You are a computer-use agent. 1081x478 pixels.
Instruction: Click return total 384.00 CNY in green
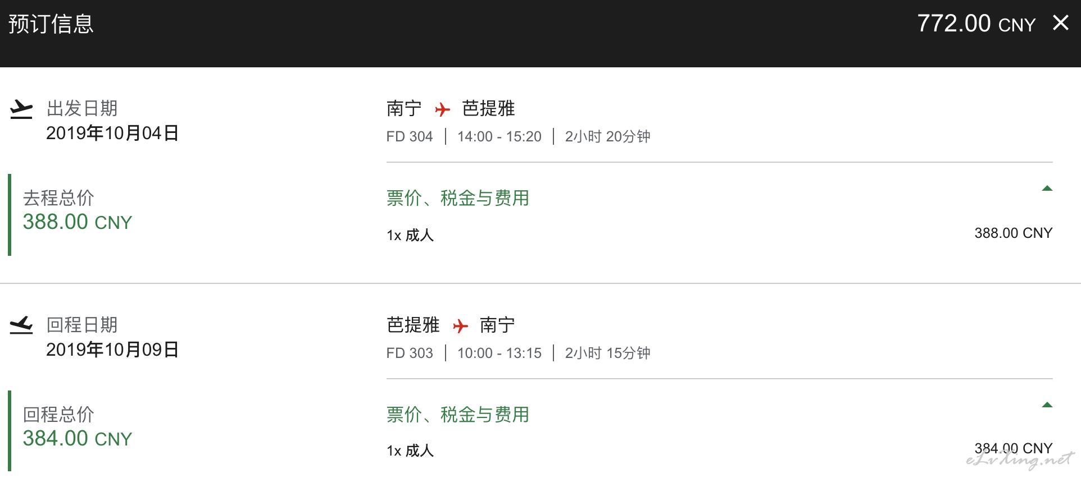pos(78,439)
